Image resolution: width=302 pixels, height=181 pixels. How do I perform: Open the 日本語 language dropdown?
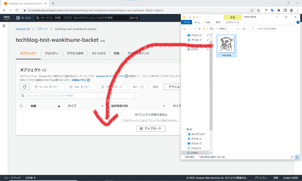click(31, 178)
